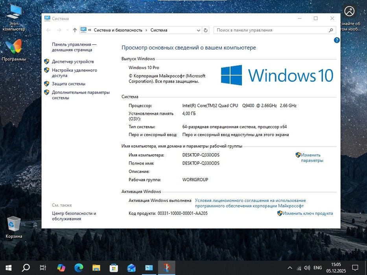Select Система и безопасность breadcrumb

click(x=118, y=30)
